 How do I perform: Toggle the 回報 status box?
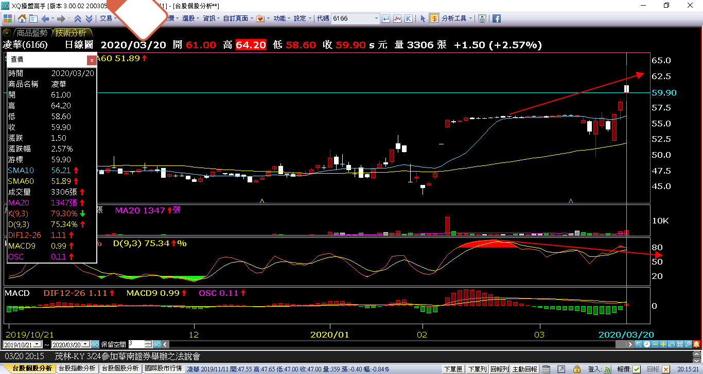(x=666, y=369)
